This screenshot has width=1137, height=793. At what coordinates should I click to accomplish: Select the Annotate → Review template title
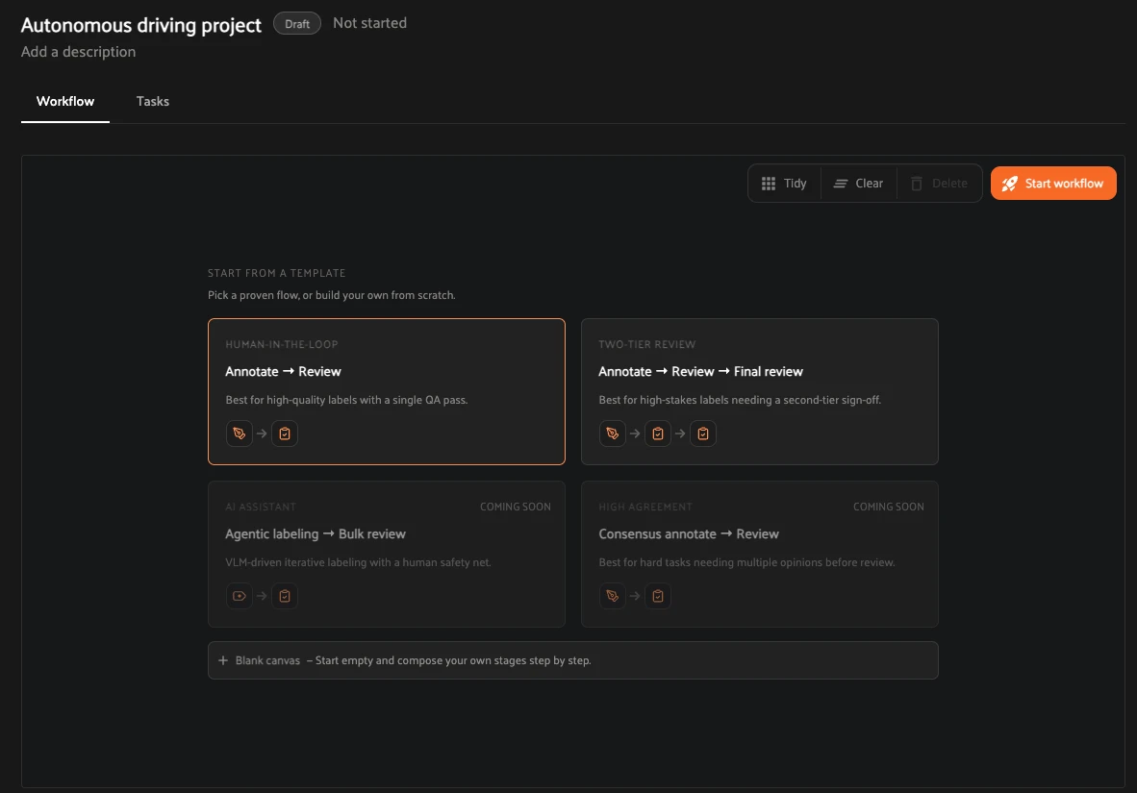point(283,371)
